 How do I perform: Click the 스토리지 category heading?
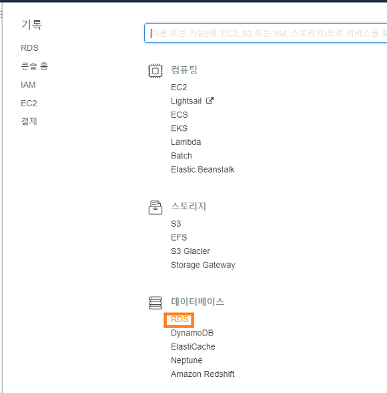189,206
